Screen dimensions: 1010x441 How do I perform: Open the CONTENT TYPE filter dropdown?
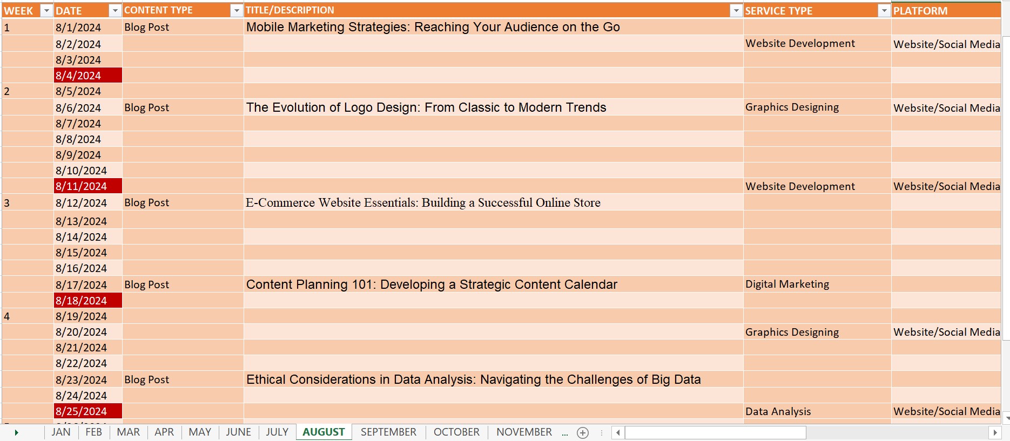point(237,11)
